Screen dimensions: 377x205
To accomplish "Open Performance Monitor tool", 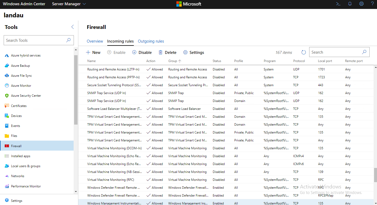I will point(26,186).
